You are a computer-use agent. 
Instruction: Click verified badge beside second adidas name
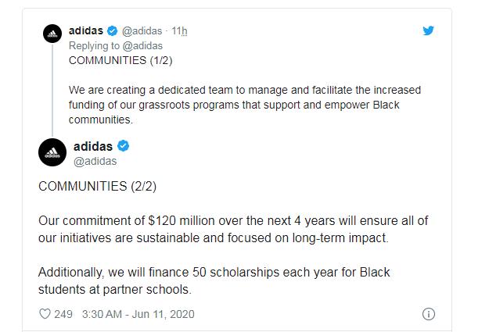coord(124,146)
